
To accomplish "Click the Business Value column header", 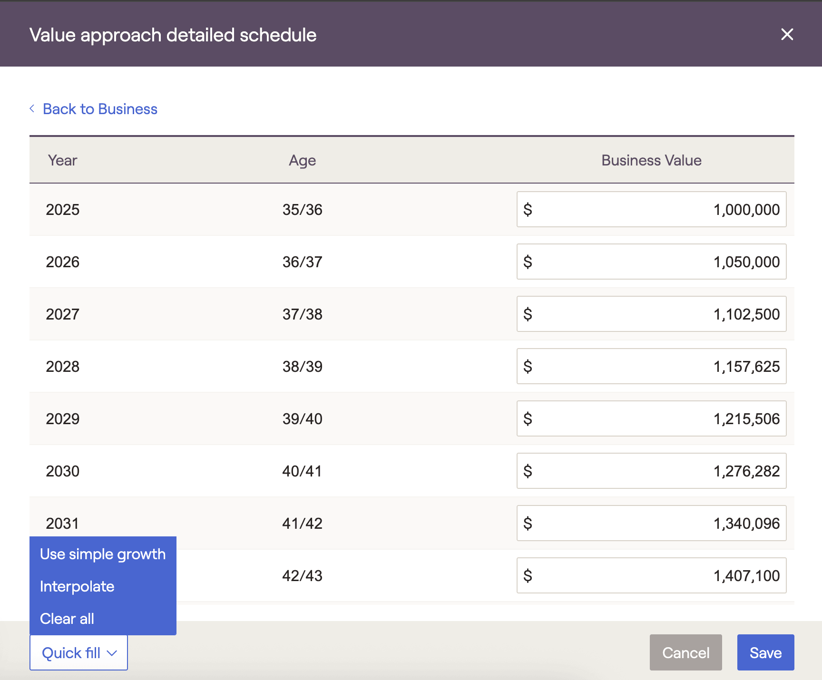I will click(x=651, y=160).
